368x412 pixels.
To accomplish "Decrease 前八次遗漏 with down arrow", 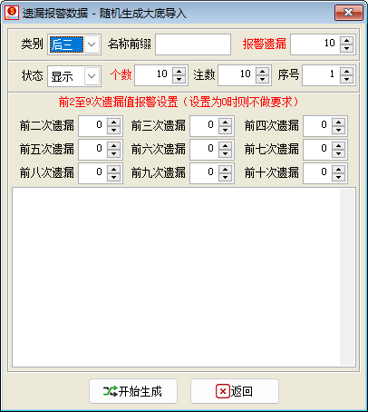I will tap(113, 177).
